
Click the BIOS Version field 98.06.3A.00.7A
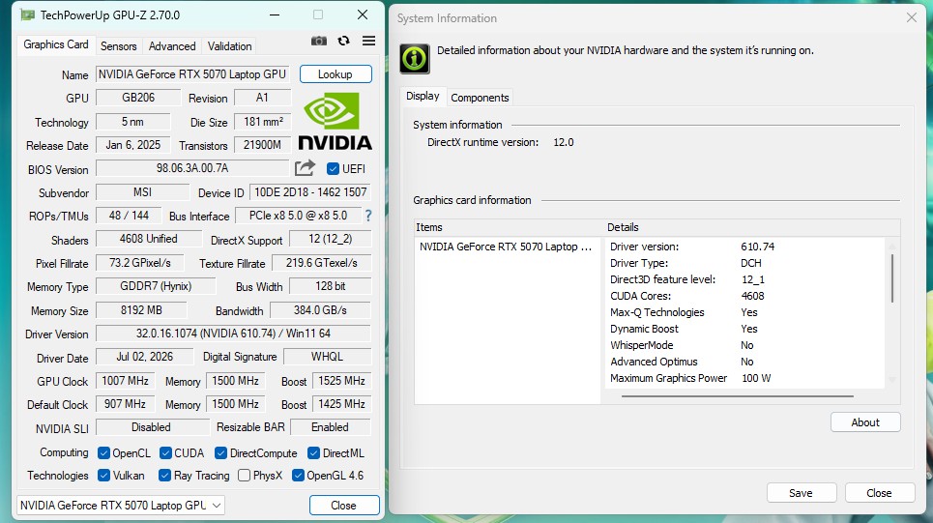[192, 168]
